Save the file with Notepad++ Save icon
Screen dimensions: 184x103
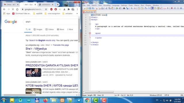click(90, 8)
